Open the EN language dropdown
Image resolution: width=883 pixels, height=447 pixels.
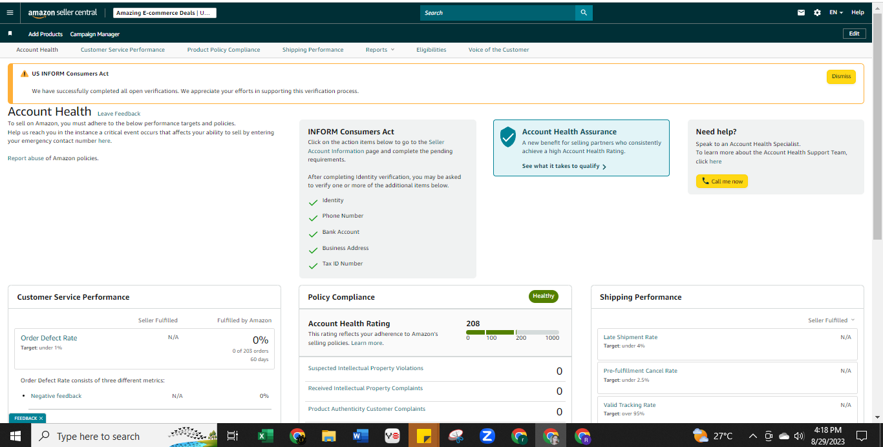click(836, 12)
